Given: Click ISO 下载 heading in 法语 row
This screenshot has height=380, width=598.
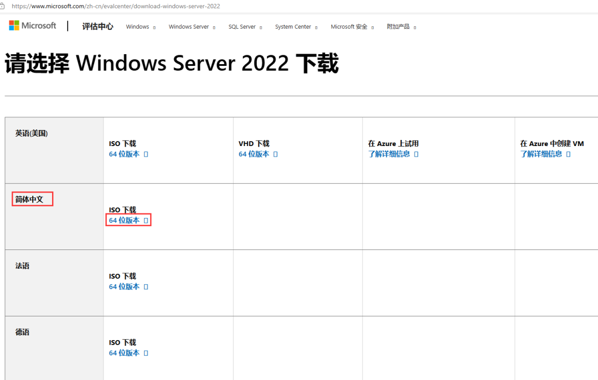Looking at the screenshot, I should tap(122, 277).
